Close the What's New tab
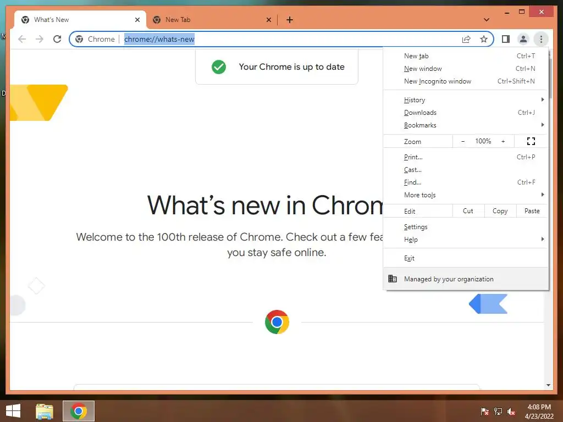Screen dimensions: 563x422 click(137, 20)
